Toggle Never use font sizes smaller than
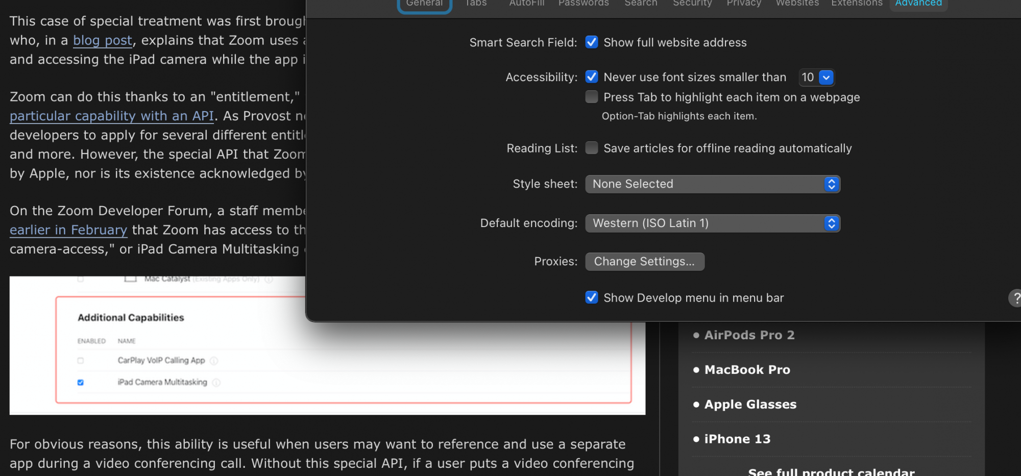Image resolution: width=1021 pixels, height=476 pixels. point(592,77)
